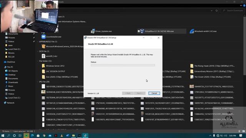Click the Search Downloads field

click(233, 11)
